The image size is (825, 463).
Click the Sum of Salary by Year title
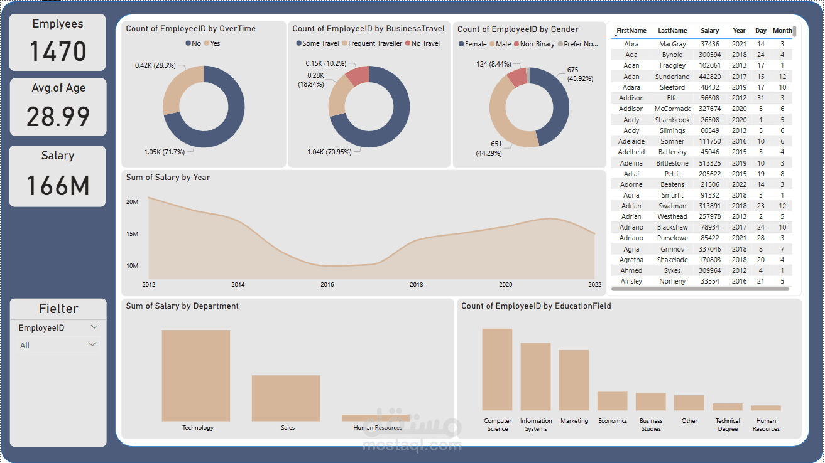(168, 177)
